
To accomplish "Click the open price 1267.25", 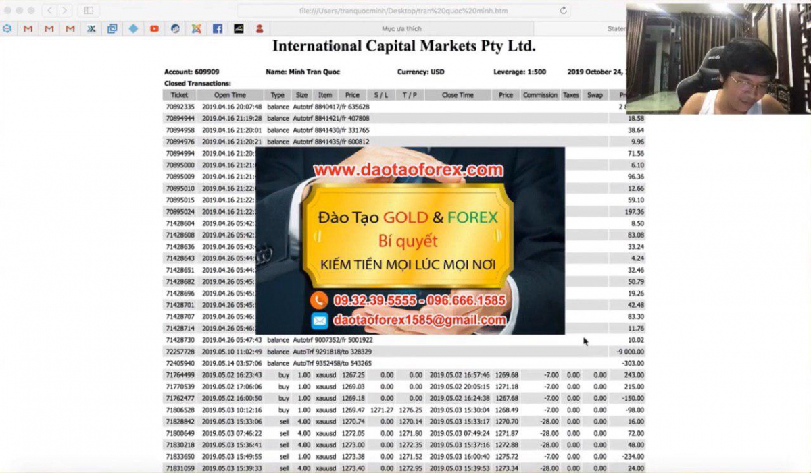I will (x=353, y=375).
